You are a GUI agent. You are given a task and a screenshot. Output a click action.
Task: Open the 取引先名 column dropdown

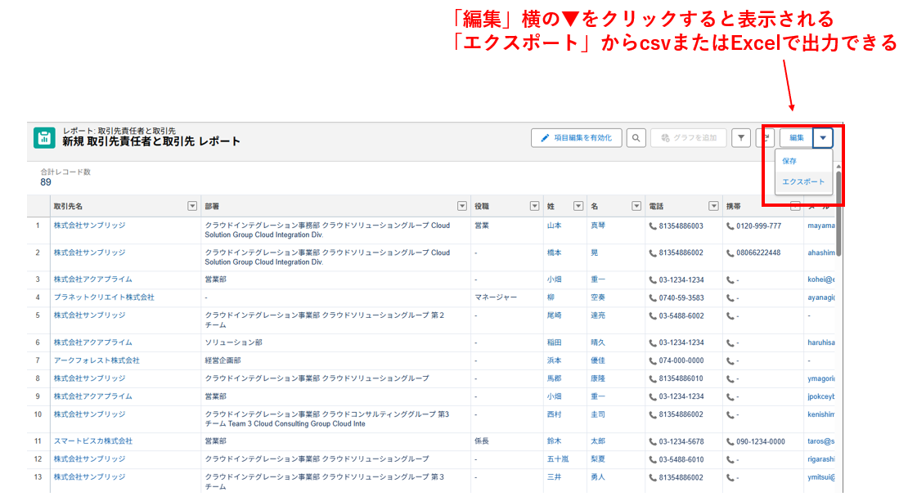(192, 206)
